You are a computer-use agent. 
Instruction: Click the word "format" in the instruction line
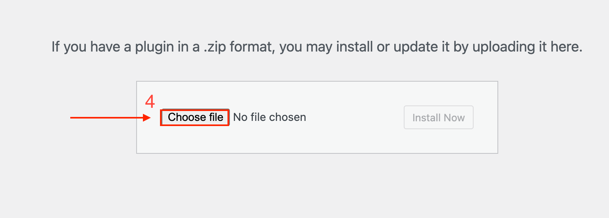click(x=252, y=47)
